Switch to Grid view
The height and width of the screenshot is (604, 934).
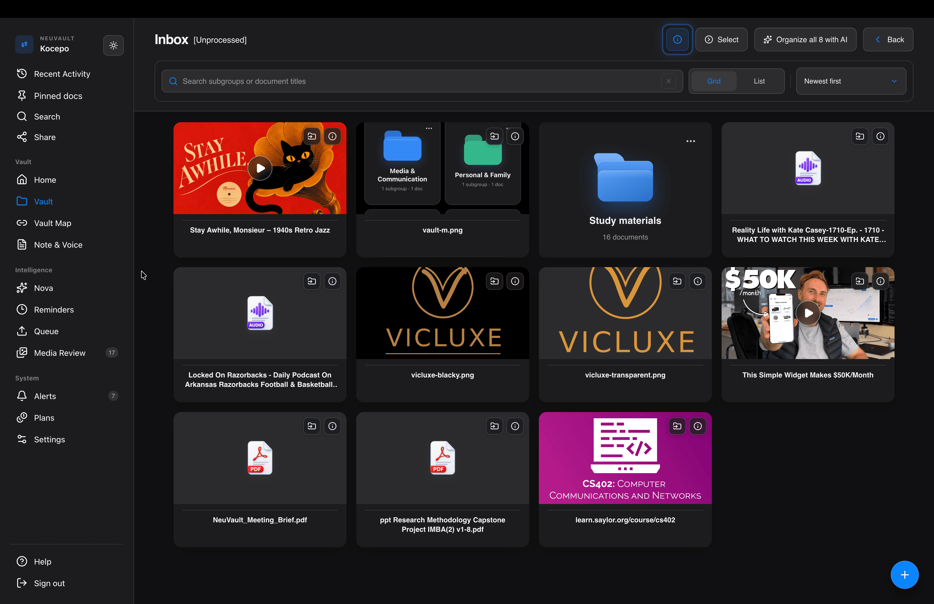click(x=714, y=81)
